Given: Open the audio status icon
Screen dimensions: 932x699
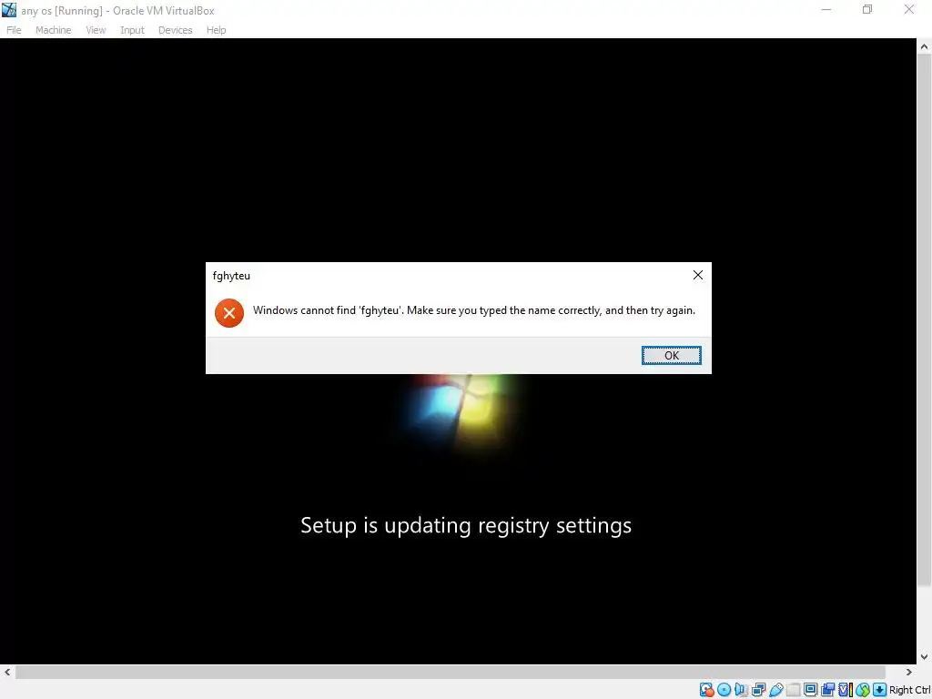Looking at the screenshot, I should tap(741, 690).
